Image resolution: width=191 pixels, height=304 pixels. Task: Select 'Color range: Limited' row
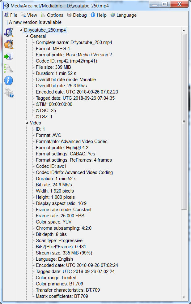56,278
